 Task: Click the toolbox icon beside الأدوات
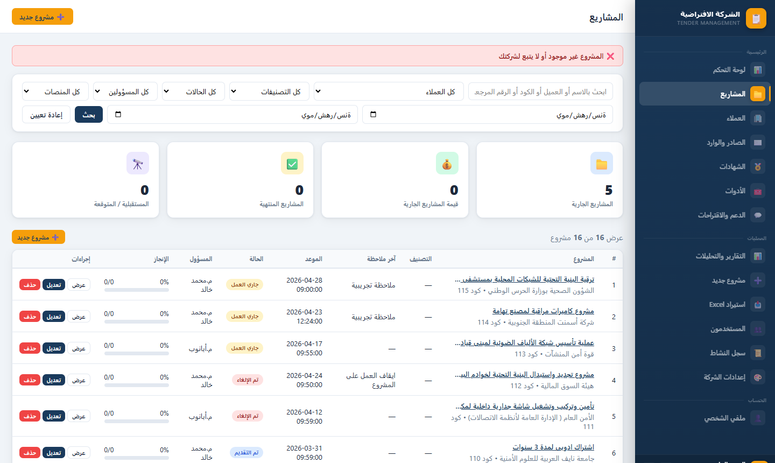[758, 191]
